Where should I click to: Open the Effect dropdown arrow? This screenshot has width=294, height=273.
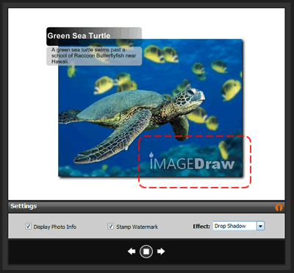[x=260, y=226]
